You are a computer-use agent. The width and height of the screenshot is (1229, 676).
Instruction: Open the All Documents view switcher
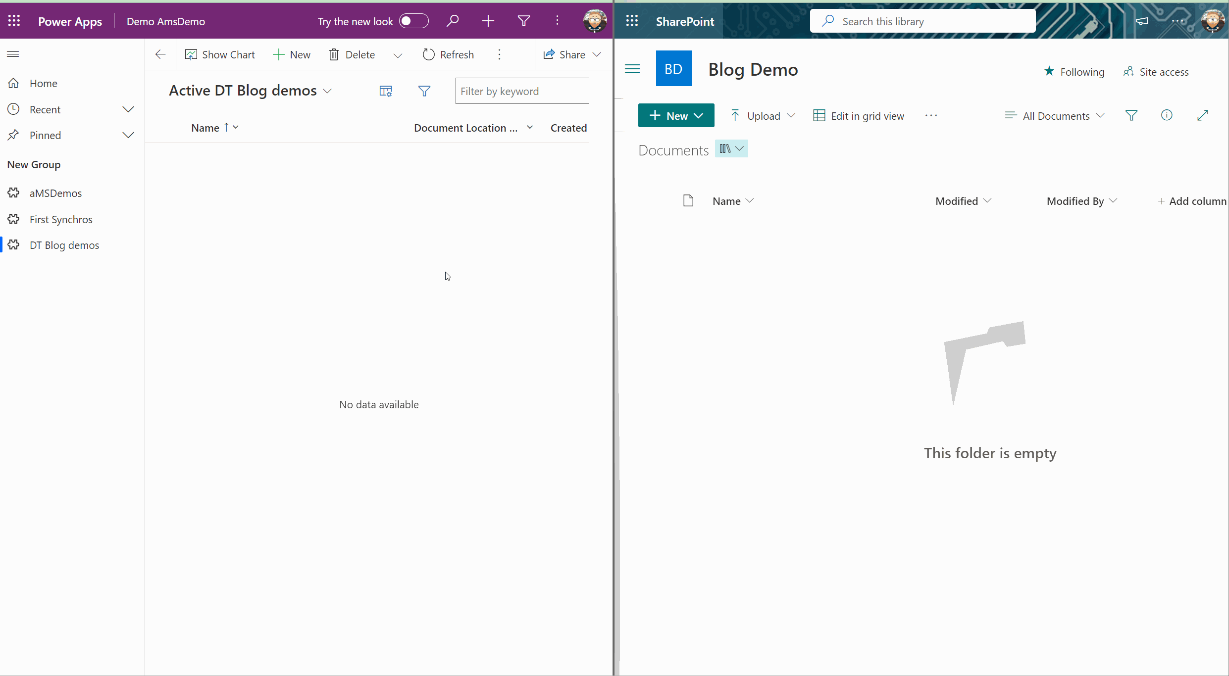click(x=1055, y=116)
